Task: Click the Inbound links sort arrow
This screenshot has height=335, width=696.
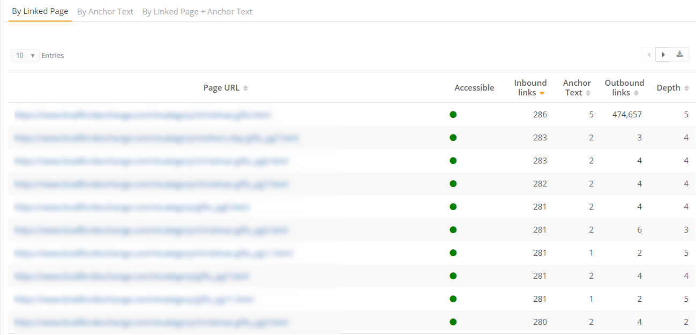Action: pyautogui.click(x=542, y=93)
